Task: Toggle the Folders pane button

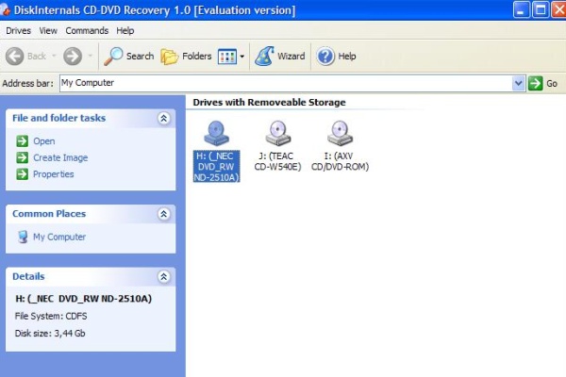Action: [186, 57]
